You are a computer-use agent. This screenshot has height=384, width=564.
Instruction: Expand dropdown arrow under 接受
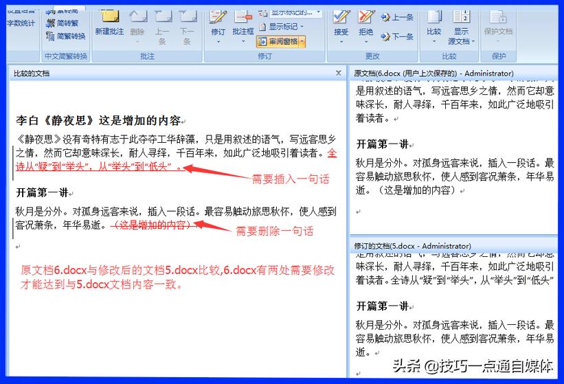tap(341, 42)
